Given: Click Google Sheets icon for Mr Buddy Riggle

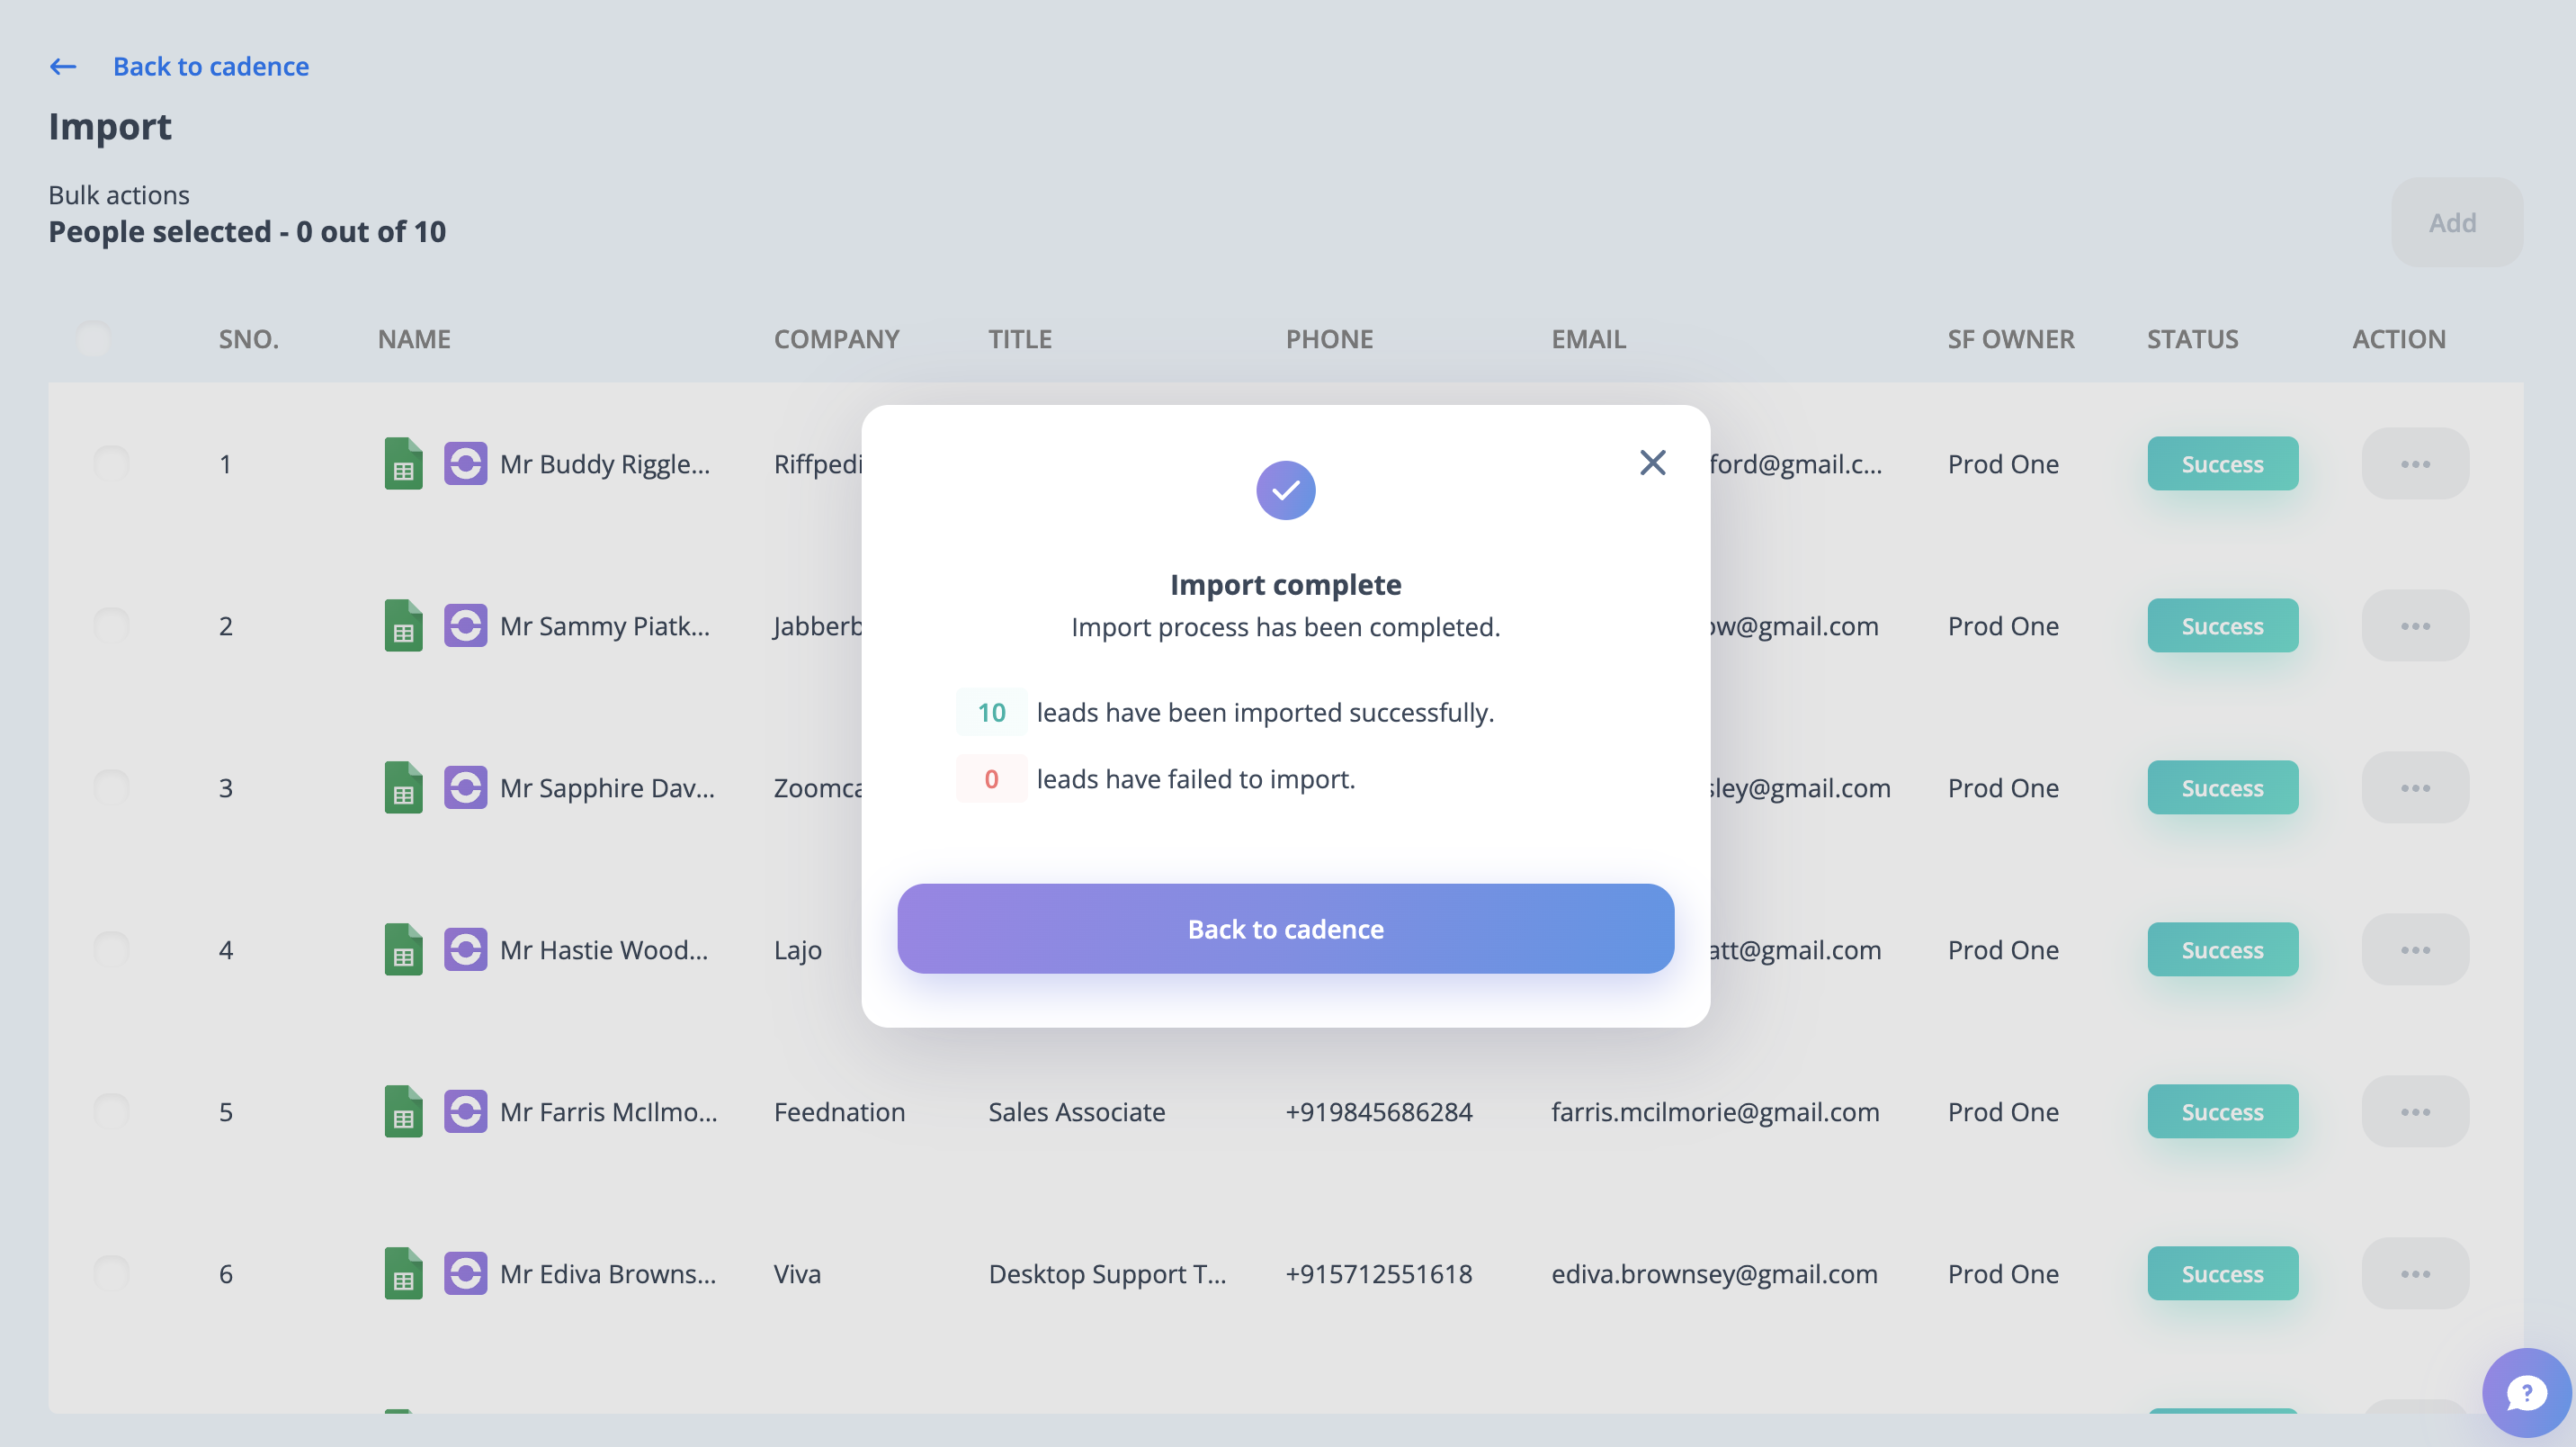Looking at the screenshot, I should [403, 463].
